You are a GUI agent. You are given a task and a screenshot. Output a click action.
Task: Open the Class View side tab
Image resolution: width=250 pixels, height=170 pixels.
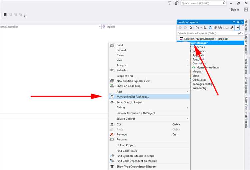pyautogui.click(x=246, y=103)
